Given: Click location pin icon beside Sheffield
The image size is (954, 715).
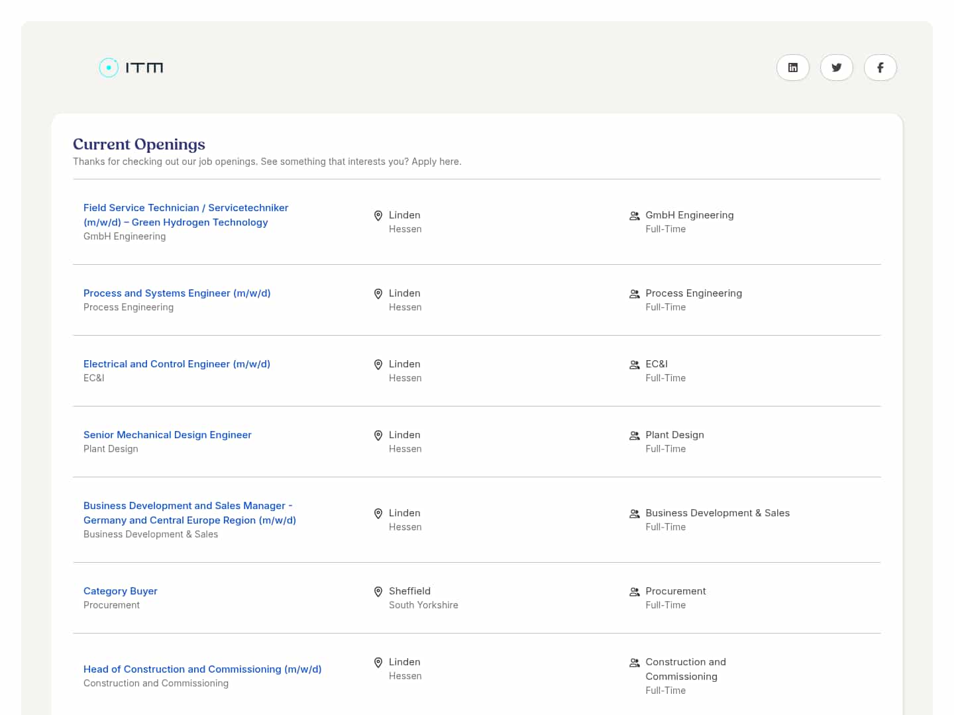Looking at the screenshot, I should click(x=378, y=591).
